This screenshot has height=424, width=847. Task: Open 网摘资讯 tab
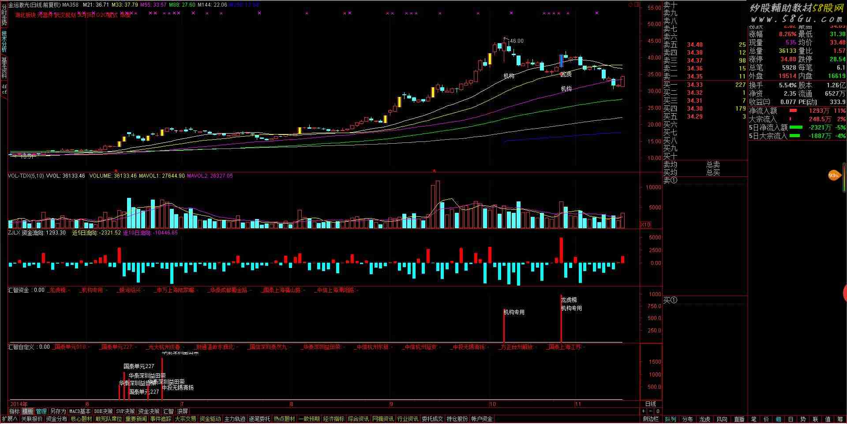click(383, 419)
